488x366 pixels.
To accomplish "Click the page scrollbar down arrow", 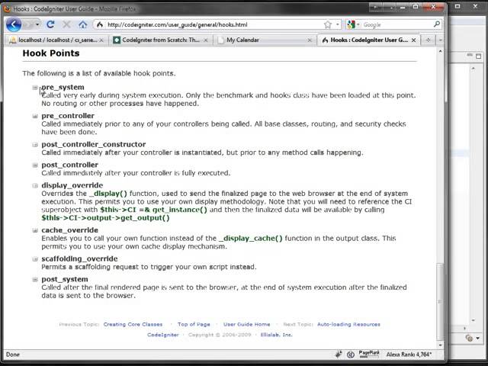I will (441, 345).
